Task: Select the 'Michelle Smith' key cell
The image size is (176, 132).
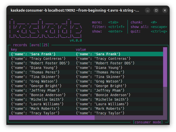Action: point(37,99)
